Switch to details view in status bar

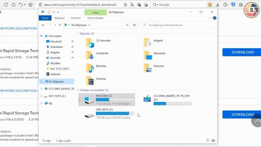pos(208,140)
